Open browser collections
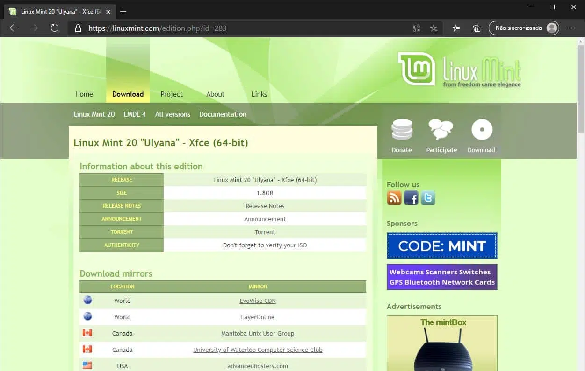The width and height of the screenshot is (585, 371). click(477, 28)
